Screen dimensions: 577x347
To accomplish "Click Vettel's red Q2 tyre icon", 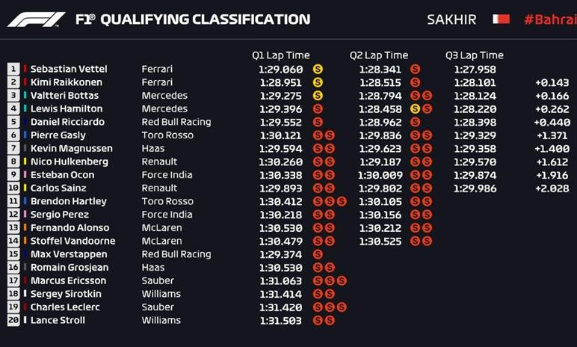I will pos(415,69).
